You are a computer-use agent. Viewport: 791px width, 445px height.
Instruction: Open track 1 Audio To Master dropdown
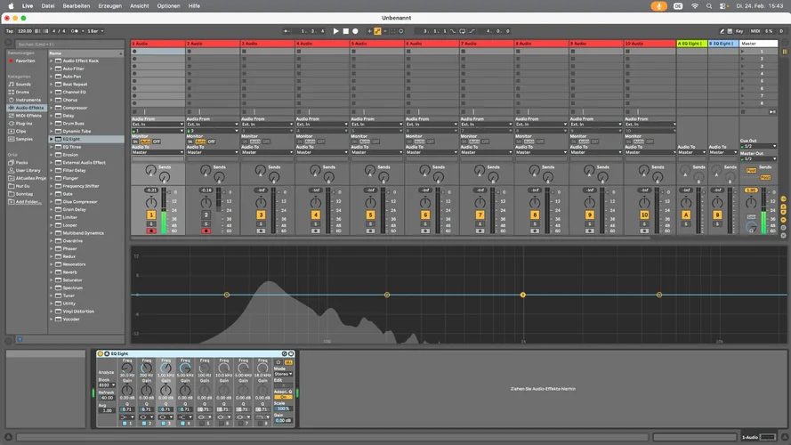(157, 152)
